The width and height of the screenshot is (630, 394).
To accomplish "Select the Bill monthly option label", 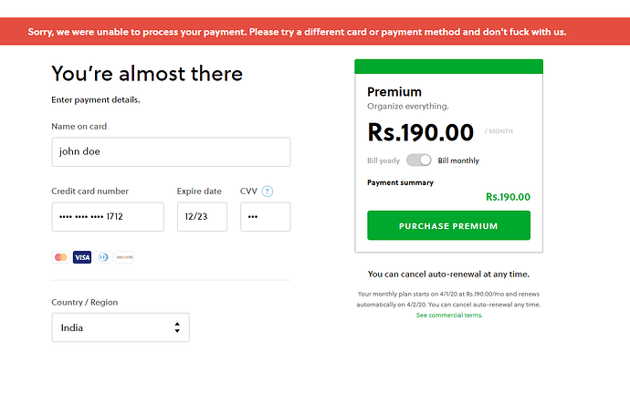I will pos(458,161).
